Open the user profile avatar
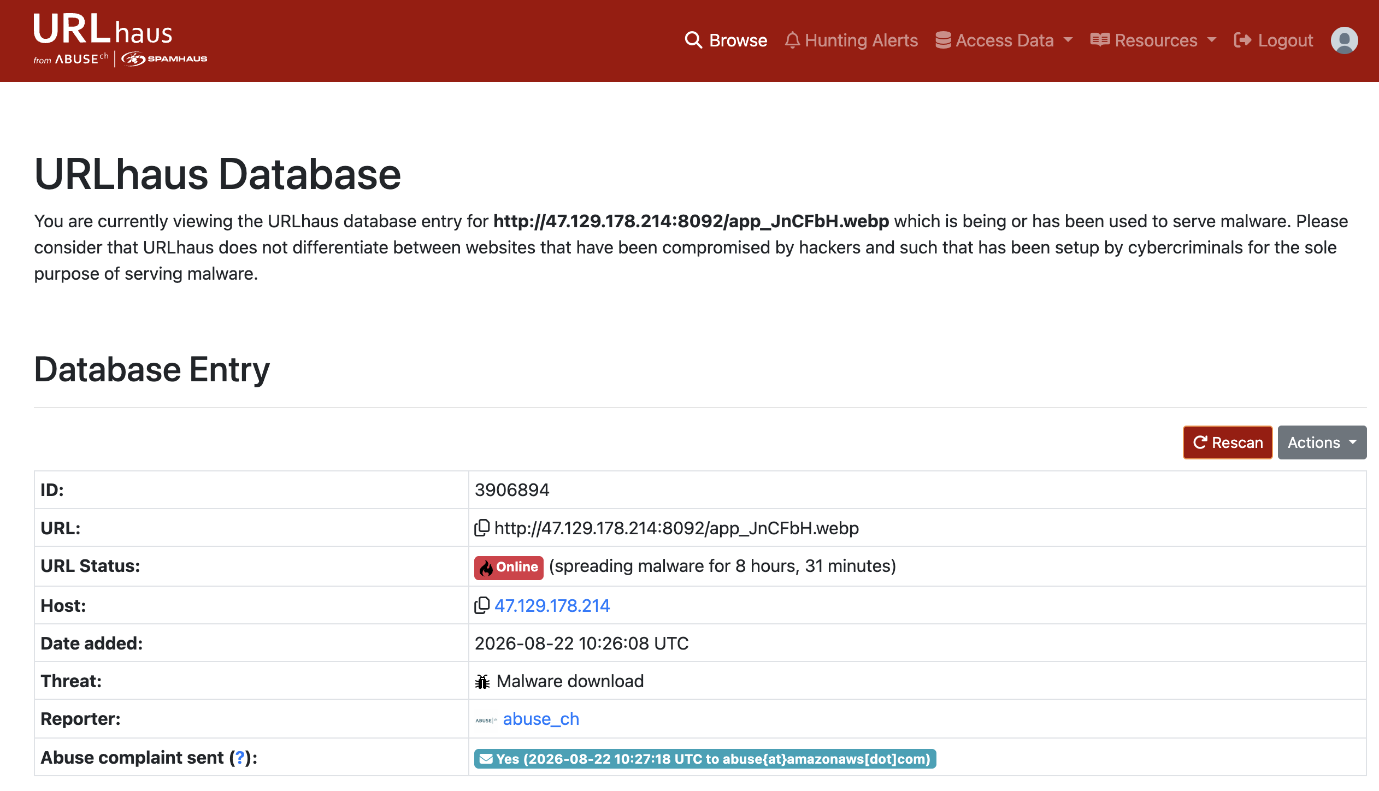The width and height of the screenshot is (1379, 791). click(x=1344, y=40)
